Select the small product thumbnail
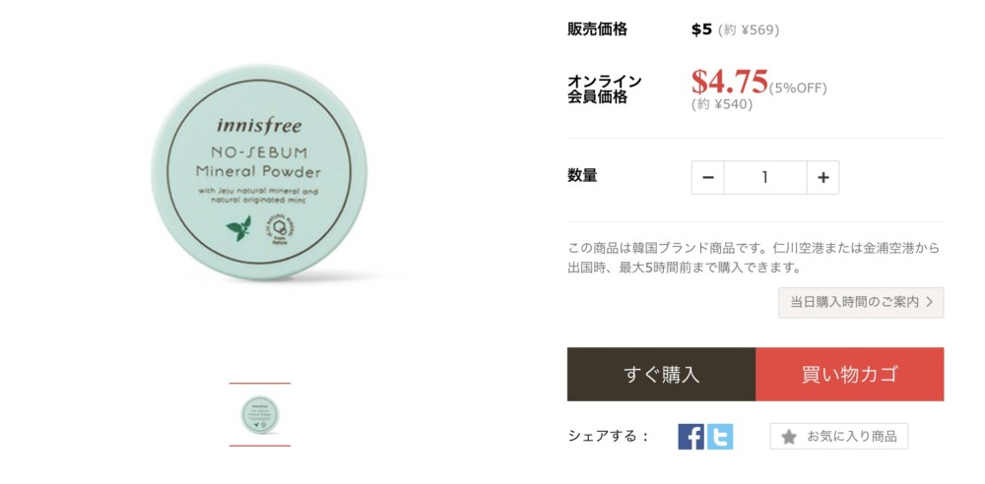985x484 pixels. (260, 414)
